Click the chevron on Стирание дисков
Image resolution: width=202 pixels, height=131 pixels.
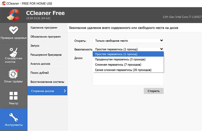65,91
